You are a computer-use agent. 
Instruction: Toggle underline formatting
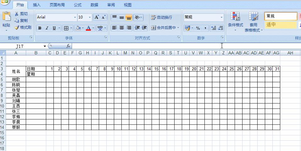54,28
